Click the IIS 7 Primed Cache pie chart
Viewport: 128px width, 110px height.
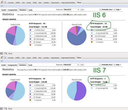click(77, 91)
